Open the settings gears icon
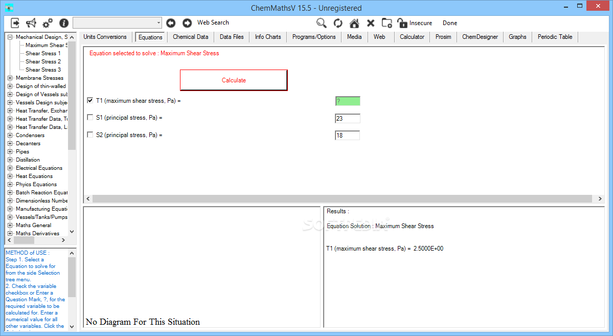 click(x=48, y=24)
